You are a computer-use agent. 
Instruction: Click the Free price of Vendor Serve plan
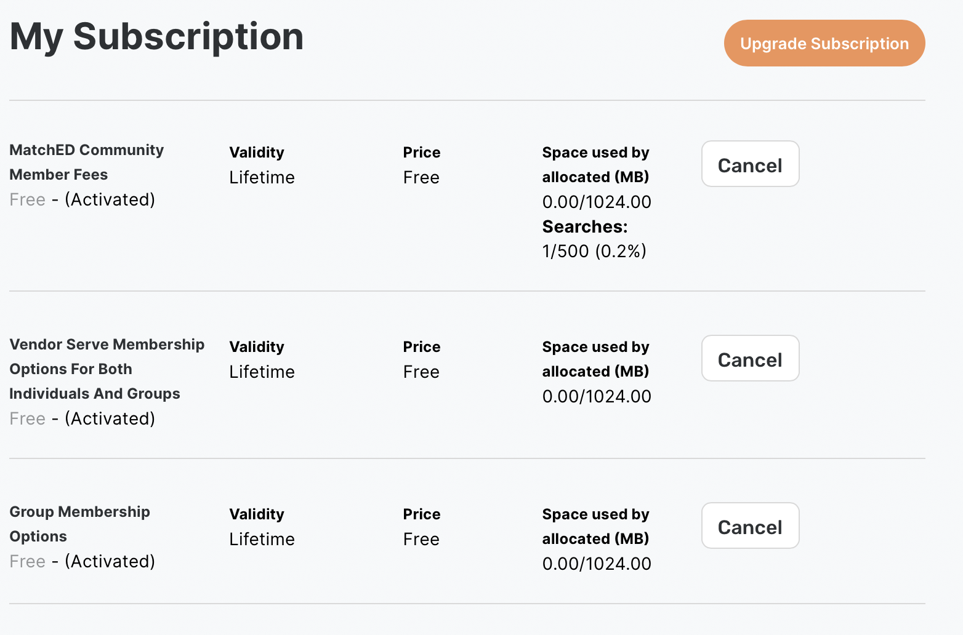click(x=421, y=372)
